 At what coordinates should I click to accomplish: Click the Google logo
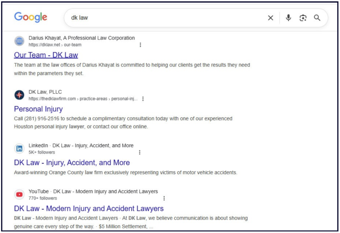click(x=31, y=17)
